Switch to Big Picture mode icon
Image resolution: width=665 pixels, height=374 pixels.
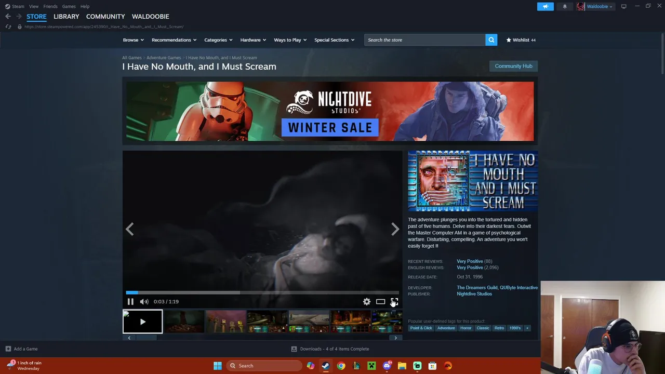pos(623,6)
